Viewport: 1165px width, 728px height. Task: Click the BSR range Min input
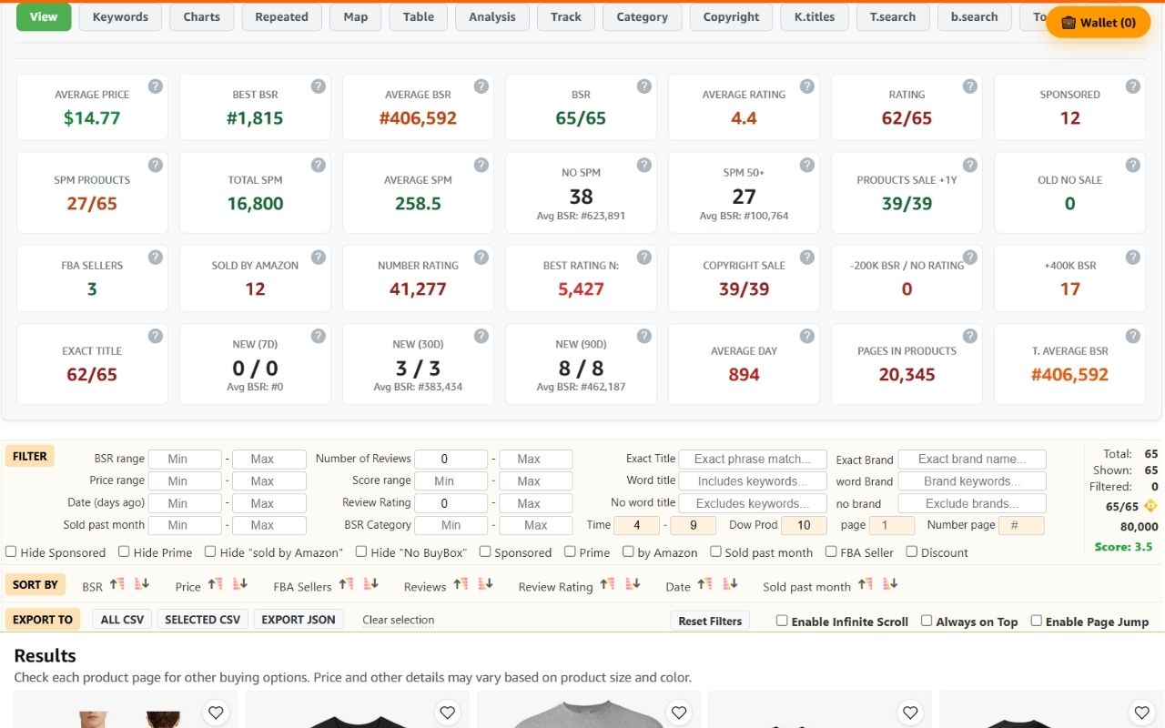coord(185,459)
